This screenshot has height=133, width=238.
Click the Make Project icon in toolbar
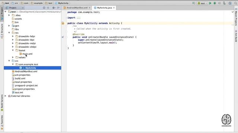(194, 3)
